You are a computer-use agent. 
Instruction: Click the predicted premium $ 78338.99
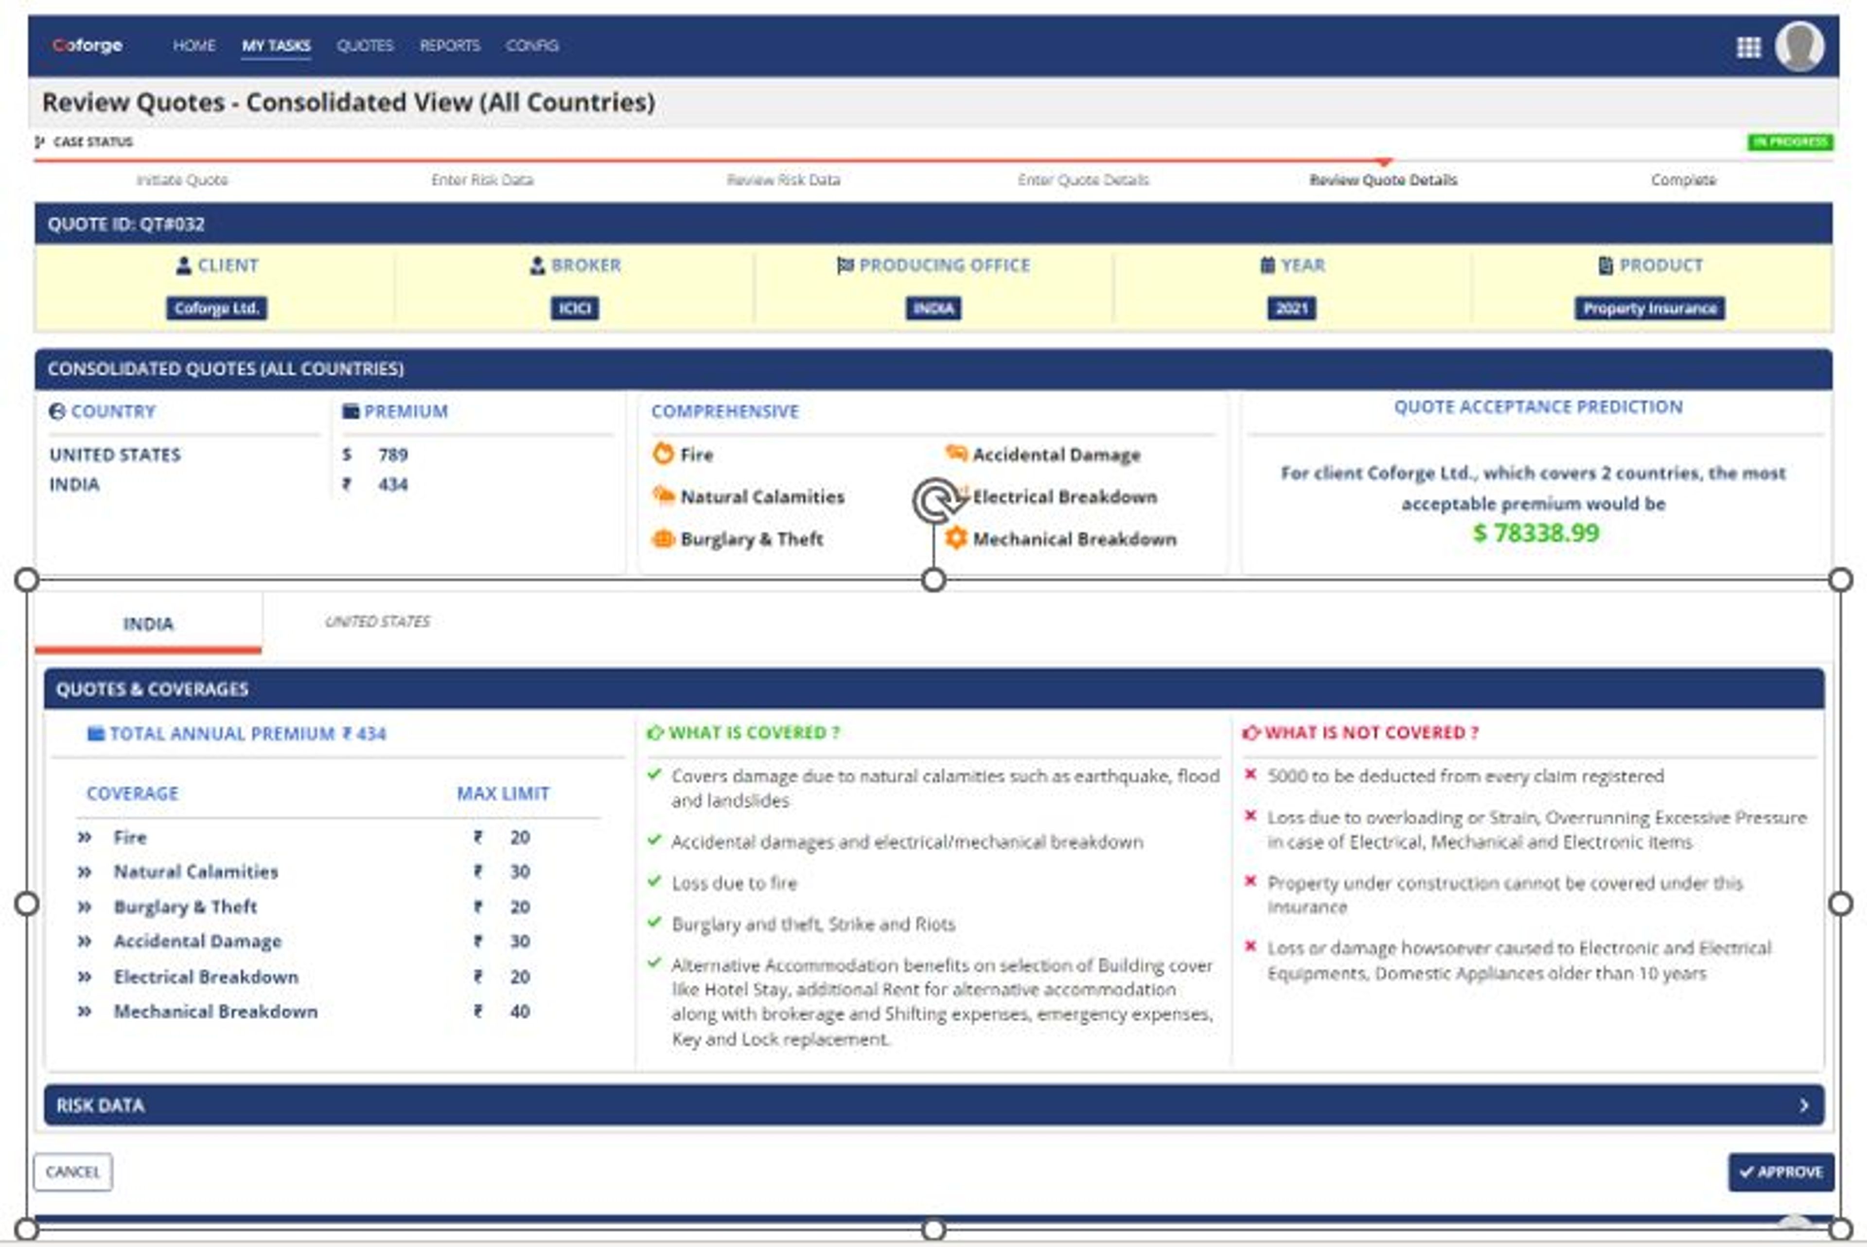pyautogui.click(x=1535, y=533)
